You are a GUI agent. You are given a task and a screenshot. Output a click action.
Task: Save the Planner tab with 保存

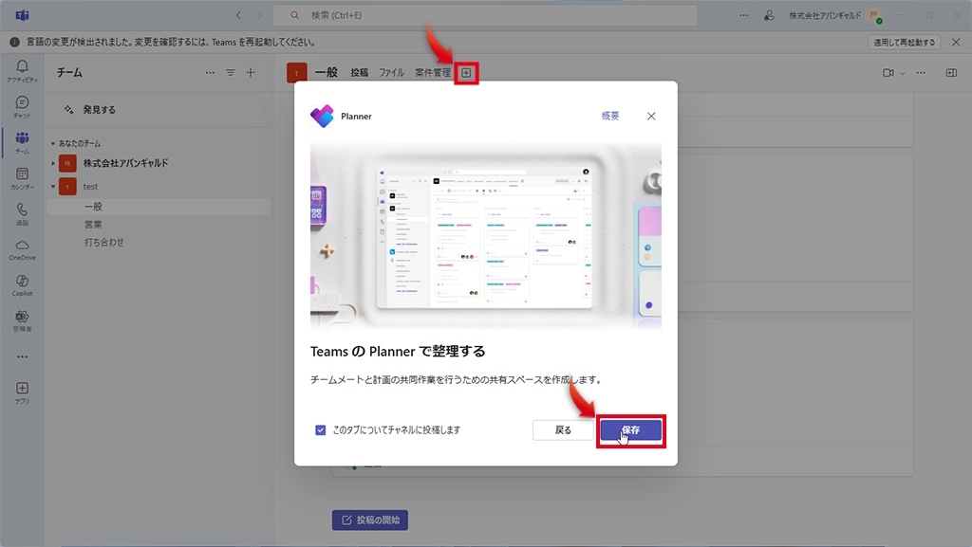point(631,430)
